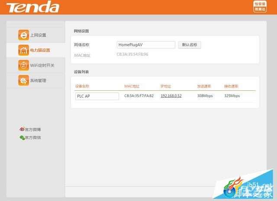Click the HomePlugAV network name field
Screen dimensions: 277x201
(146, 45)
